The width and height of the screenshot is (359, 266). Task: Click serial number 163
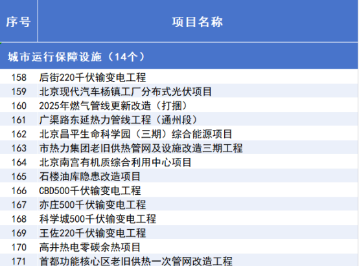point(19,148)
